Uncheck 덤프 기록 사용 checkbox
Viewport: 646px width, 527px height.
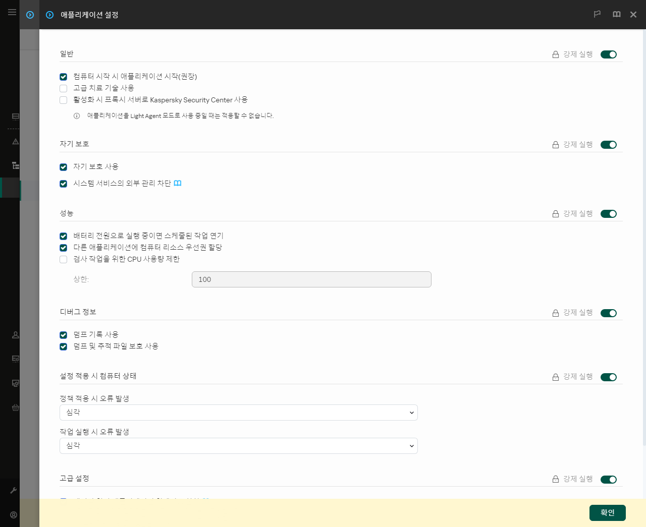click(x=64, y=335)
